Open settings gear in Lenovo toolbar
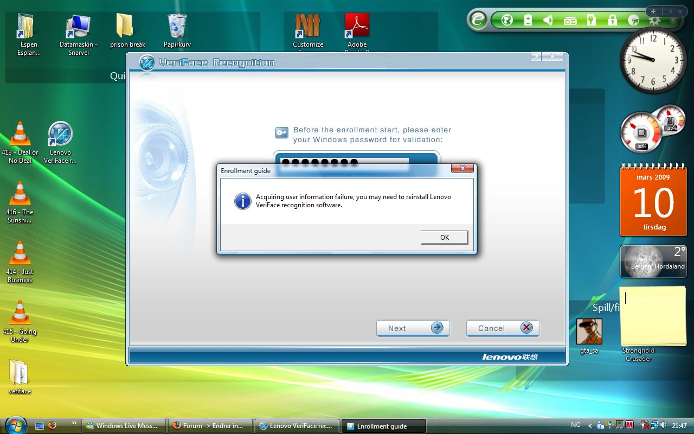This screenshot has height=434, width=694. tap(654, 21)
